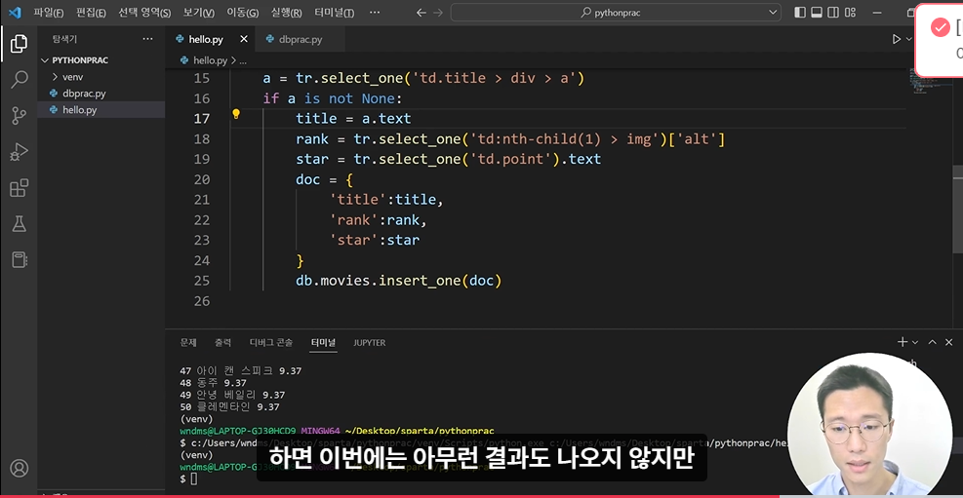Go forward with the right arrow

(x=438, y=13)
